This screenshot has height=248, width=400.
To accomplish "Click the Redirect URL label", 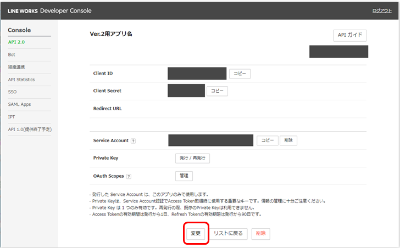I will pos(107,109).
